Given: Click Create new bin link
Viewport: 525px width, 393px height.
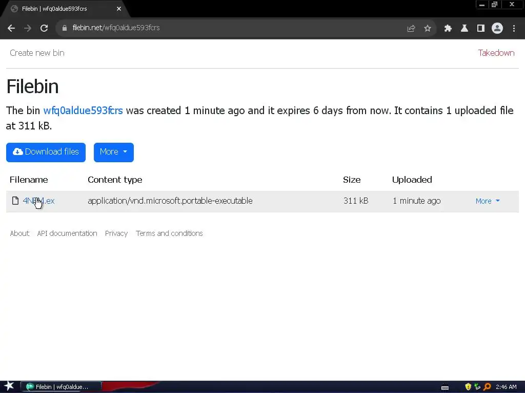Looking at the screenshot, I should point(37,53).
